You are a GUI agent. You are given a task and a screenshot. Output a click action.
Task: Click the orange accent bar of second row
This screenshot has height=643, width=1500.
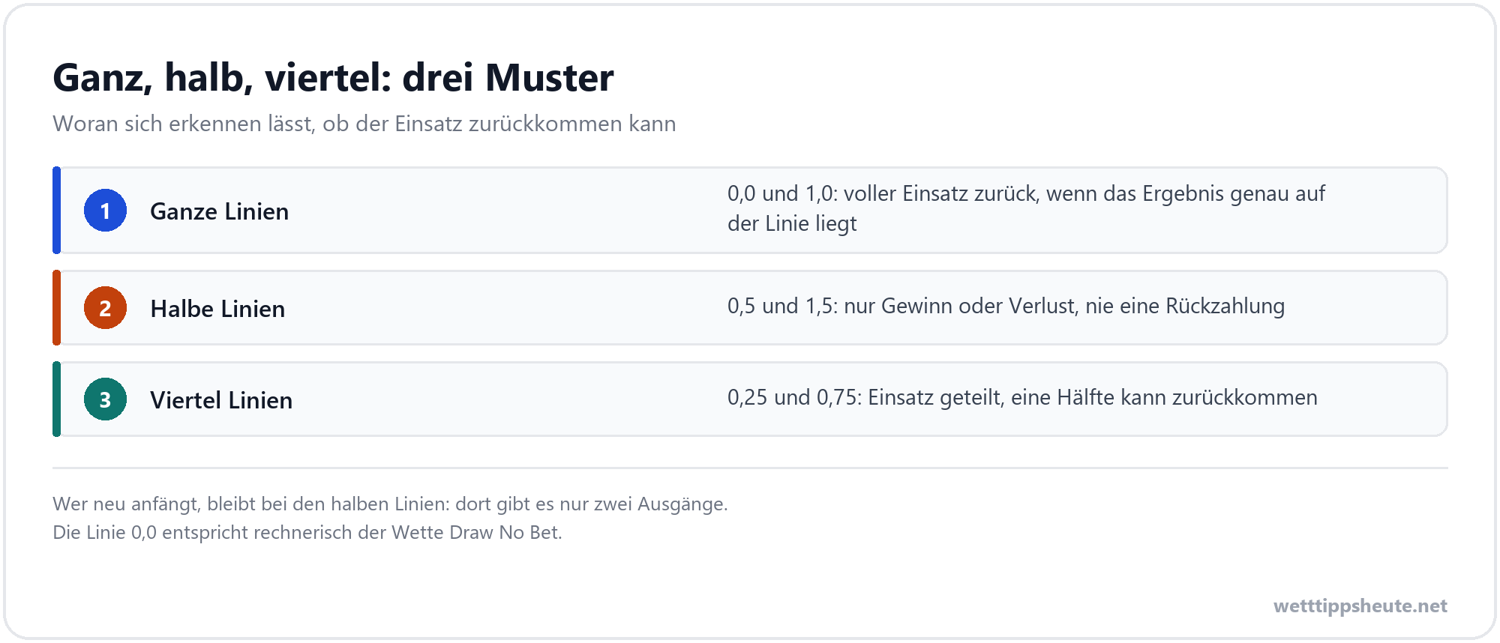pyautogui.click(x=56, y=308)
